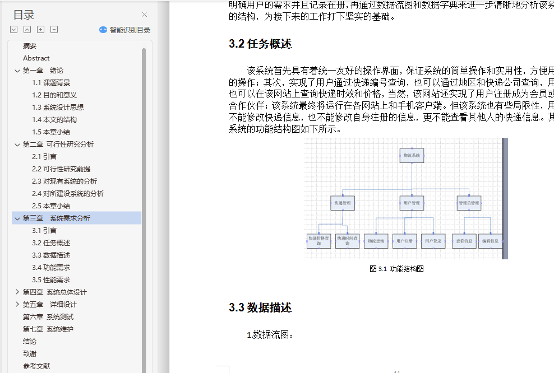Open the 参考文献 outline entry
Viewport: 554px width, 373px height.
36,366
